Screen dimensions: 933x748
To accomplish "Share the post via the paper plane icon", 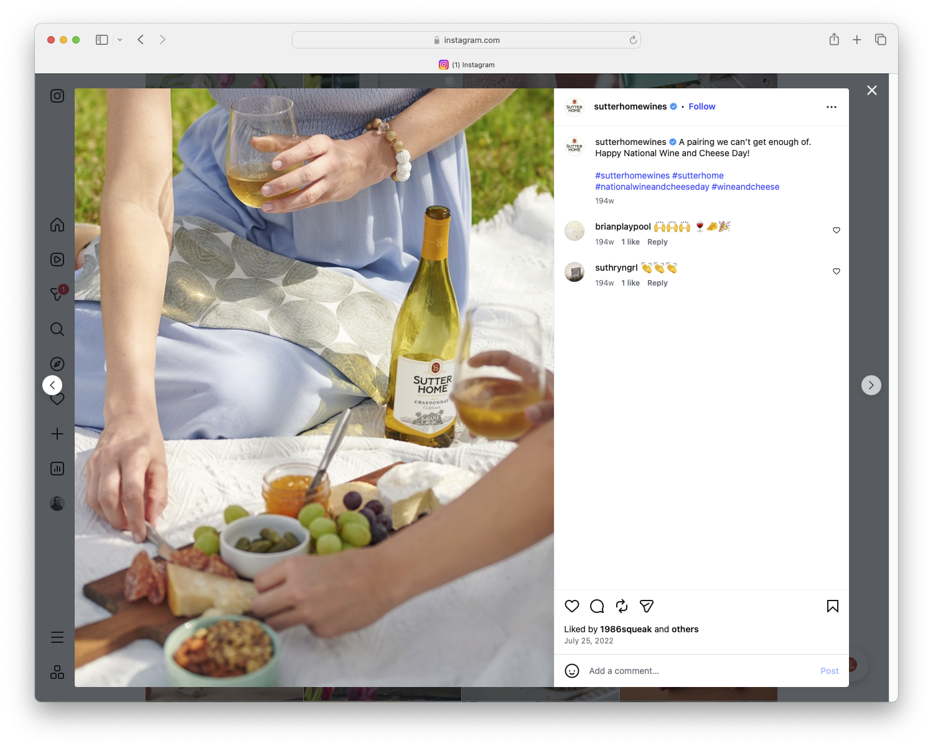I will 646,606.
